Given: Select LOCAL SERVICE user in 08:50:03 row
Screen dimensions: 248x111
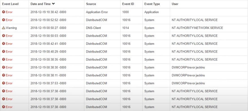Looking at the screenshot, I should pos(195,36).
